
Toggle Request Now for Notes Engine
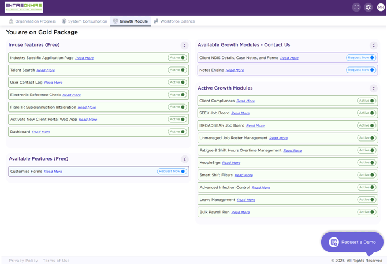point(361,70)
